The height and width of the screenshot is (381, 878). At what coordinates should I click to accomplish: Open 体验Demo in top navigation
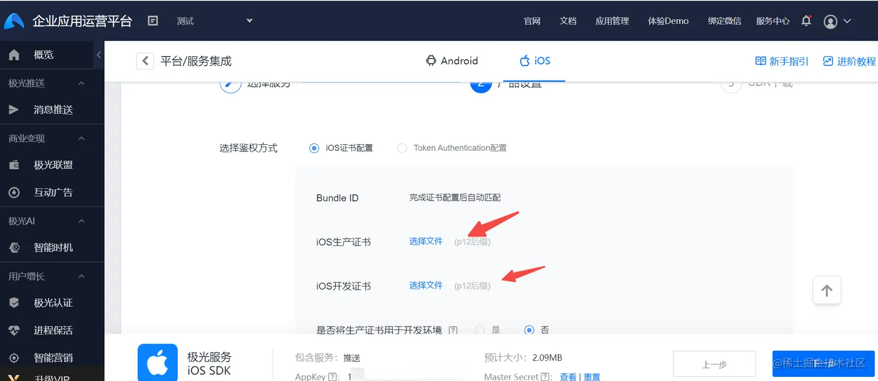(668, 21)
